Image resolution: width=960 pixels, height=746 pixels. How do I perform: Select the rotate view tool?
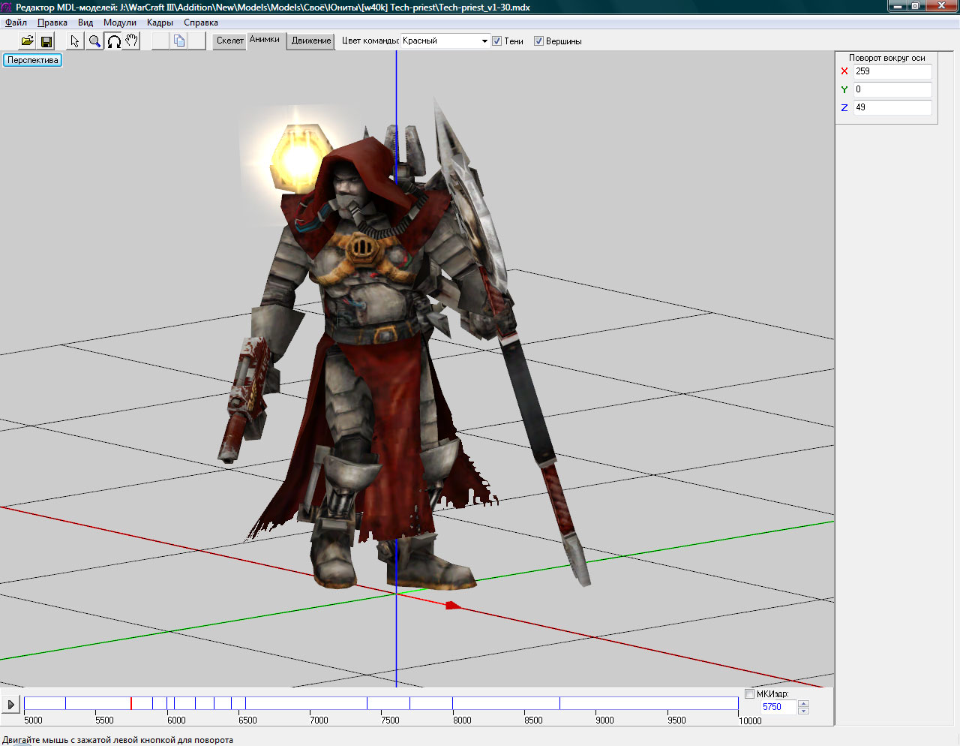(x=113, y=41)
